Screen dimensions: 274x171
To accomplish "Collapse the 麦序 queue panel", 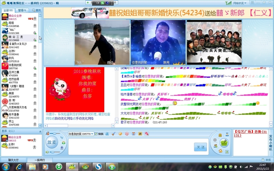I will click(x=40, y=131).
